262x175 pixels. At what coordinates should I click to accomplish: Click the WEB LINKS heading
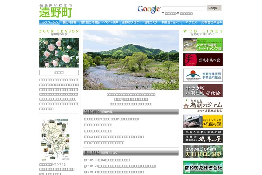click(203, 31)
